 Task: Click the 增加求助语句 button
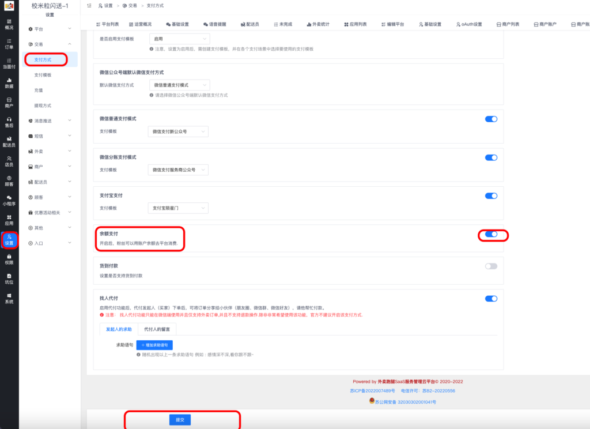coord(154,345)
